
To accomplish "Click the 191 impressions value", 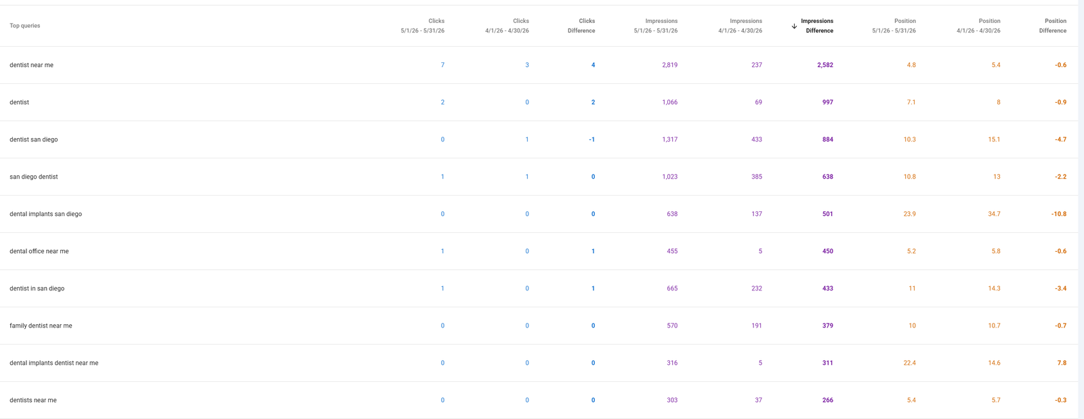I will coord(757,326).
